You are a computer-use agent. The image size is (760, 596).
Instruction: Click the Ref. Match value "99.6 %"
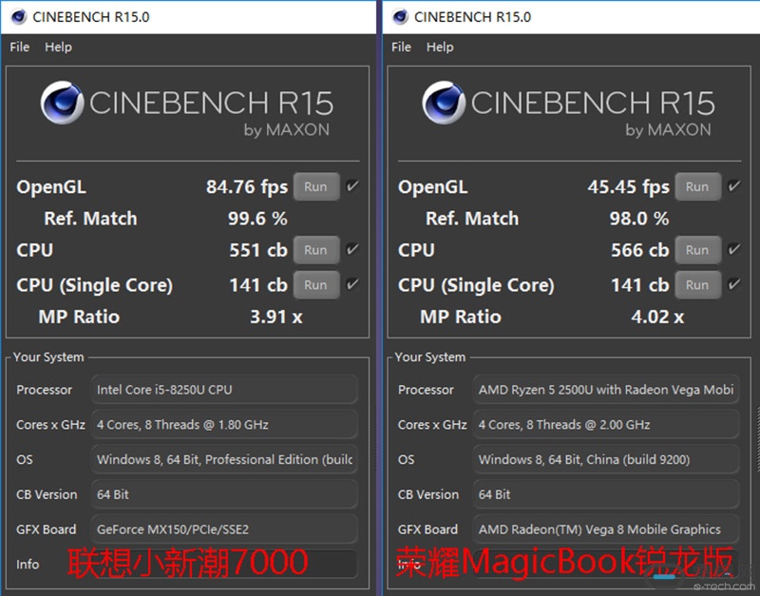(257, 219)
